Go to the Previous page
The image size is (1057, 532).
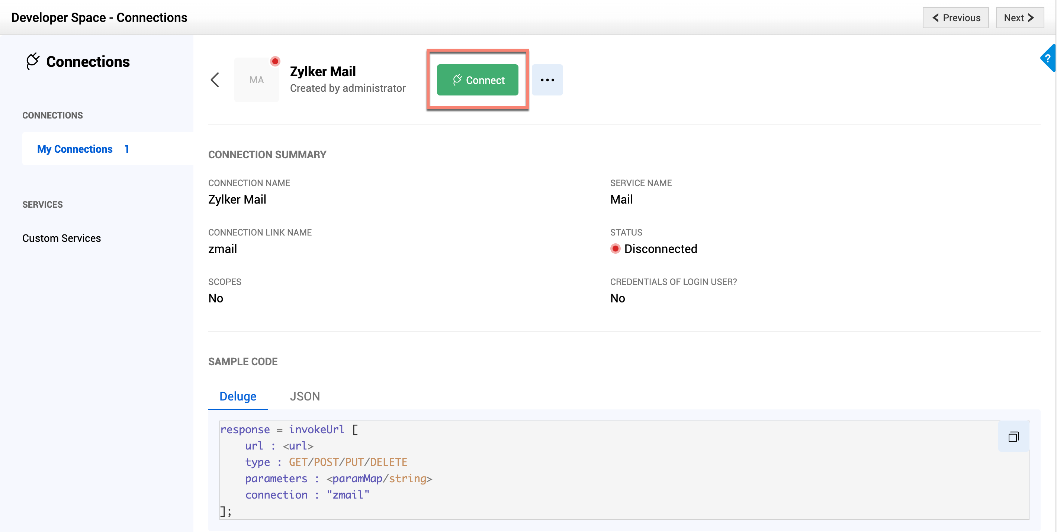(x=955, y=17)
